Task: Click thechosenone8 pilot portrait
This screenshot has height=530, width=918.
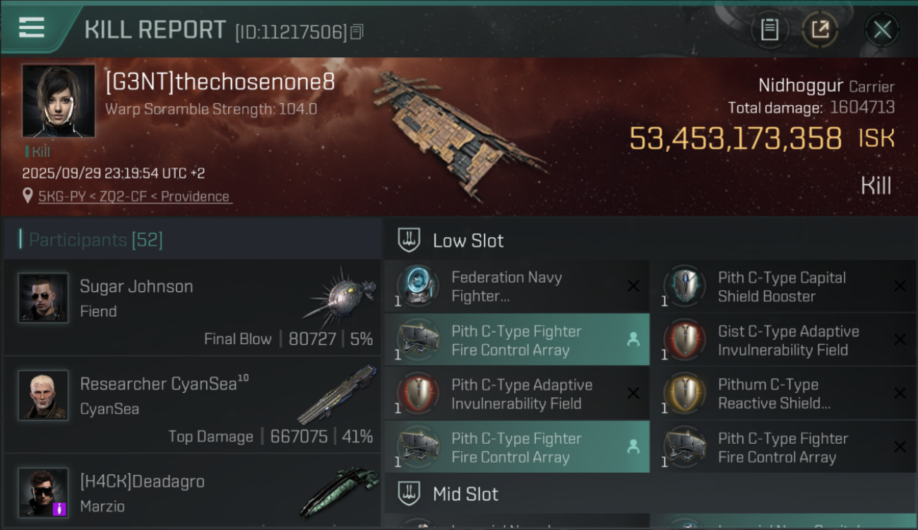Action: tap(59, 101)
